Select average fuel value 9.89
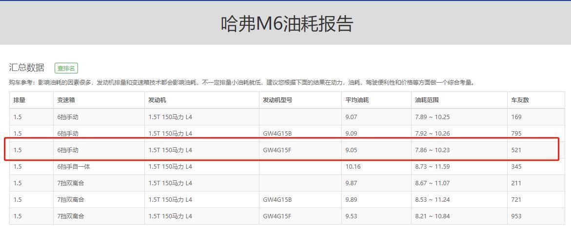The height and width of the screenshot is (228, 571). (352, 199)
